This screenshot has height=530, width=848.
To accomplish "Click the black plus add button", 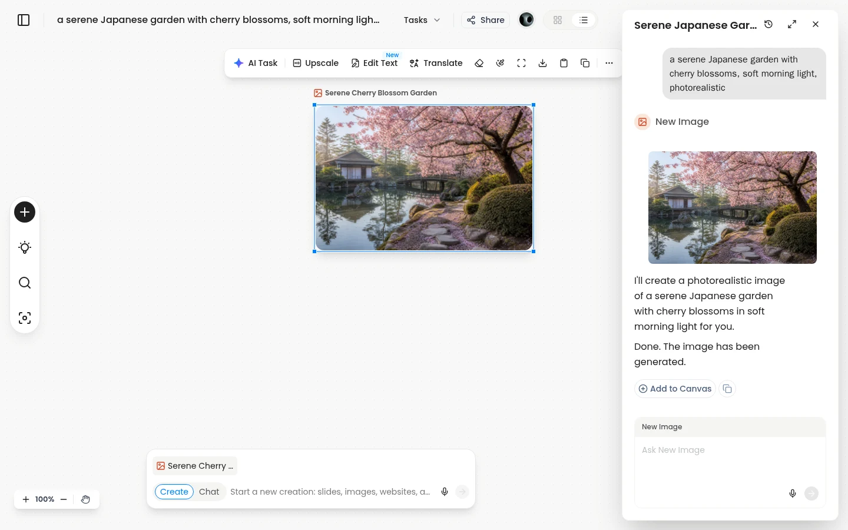I will click(x=25, y=212).
